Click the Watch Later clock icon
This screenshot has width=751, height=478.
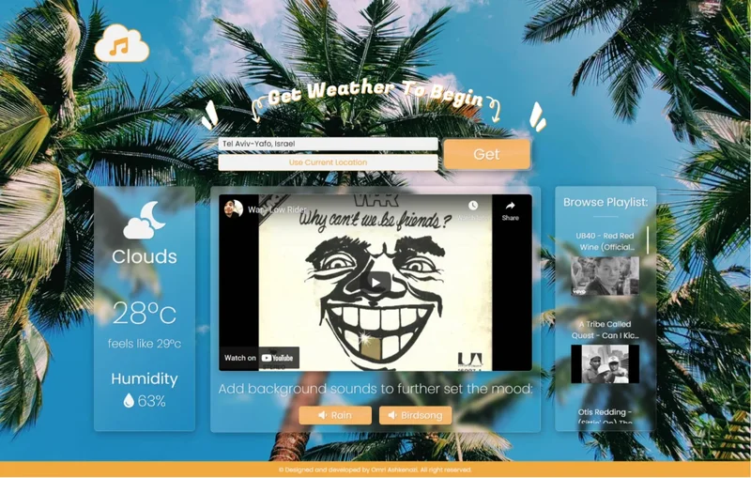473,206
